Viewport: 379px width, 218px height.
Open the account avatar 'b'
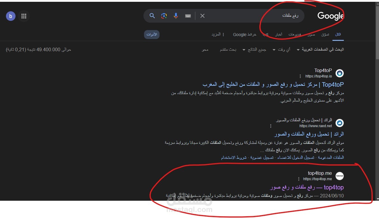(x=11, y=16)
